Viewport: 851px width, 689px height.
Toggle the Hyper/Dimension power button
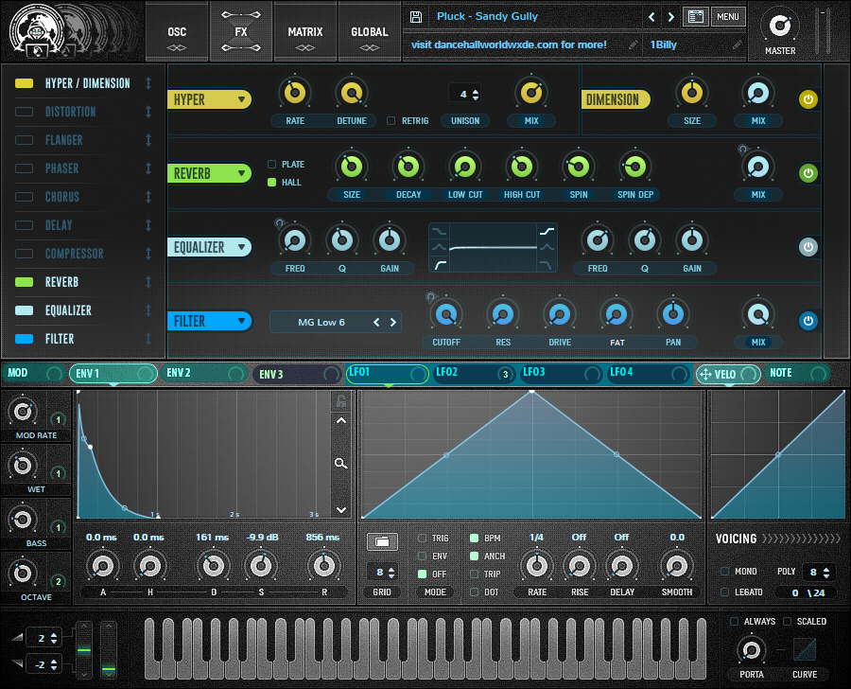(x=808, y=99)
